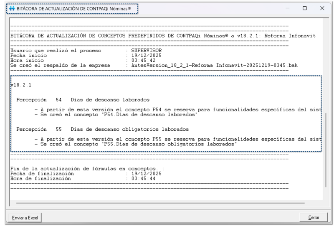This screenshot has width=334, height=226.
Task: Click the line about concepto P55 se reserva
Action: tap(178, 139)
